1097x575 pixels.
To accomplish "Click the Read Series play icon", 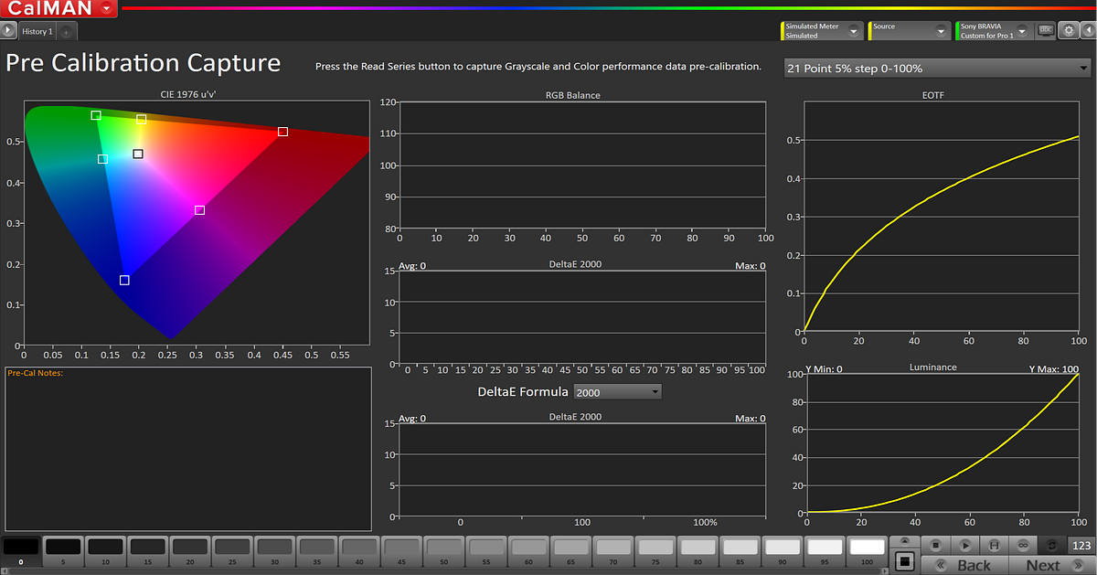I will (965, 545).
